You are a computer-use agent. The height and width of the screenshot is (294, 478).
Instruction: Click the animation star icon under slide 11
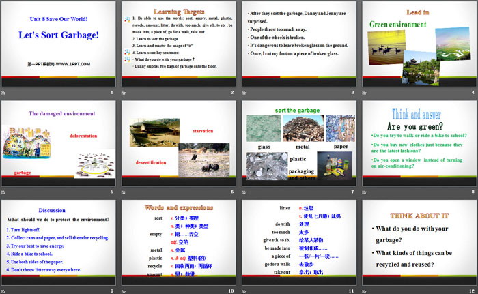[244, 291]
